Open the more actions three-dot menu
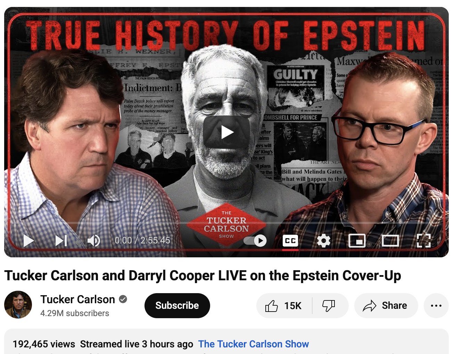Image resolution: width=455 pixels, height=354 pixels. click(x=436, y=306)
